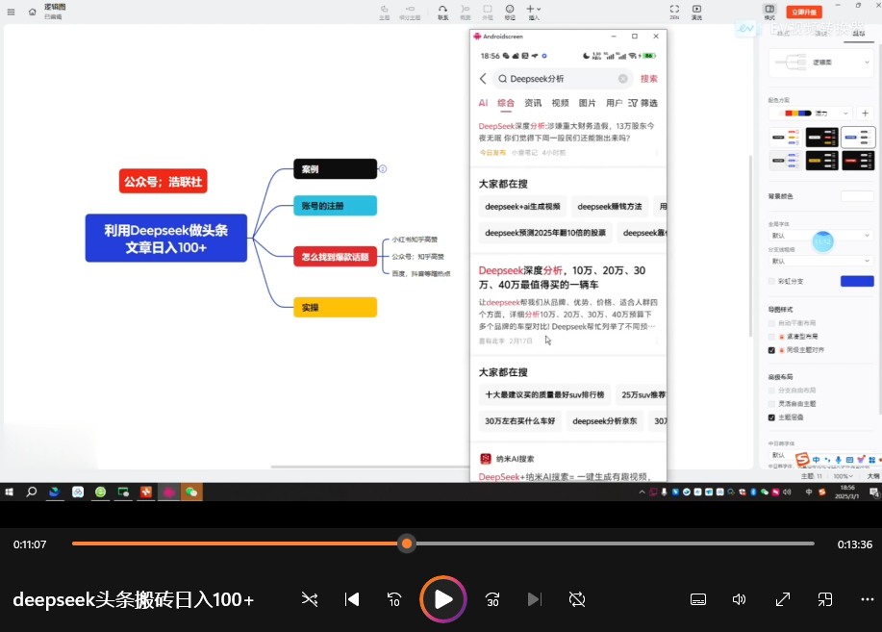882x632 pixels.
Task: Select the black theme with yellow center
Action: (821, 161)
